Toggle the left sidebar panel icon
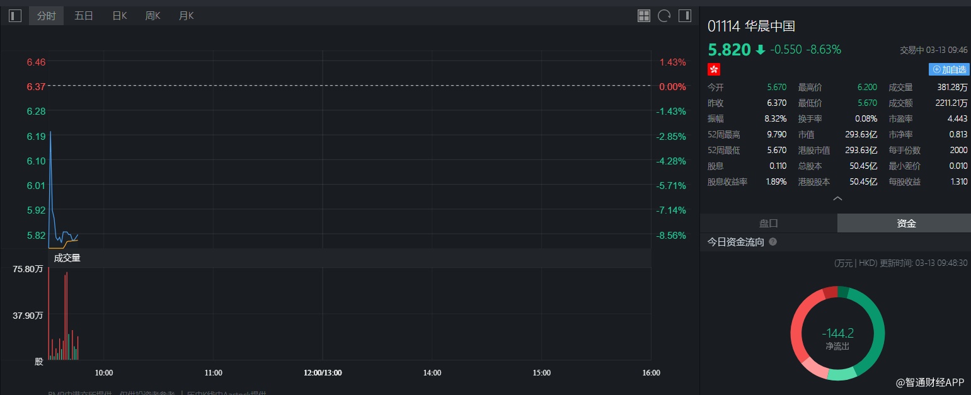This screenshot has height=395, width=971. pyautogui.click(x=15, y=16)
